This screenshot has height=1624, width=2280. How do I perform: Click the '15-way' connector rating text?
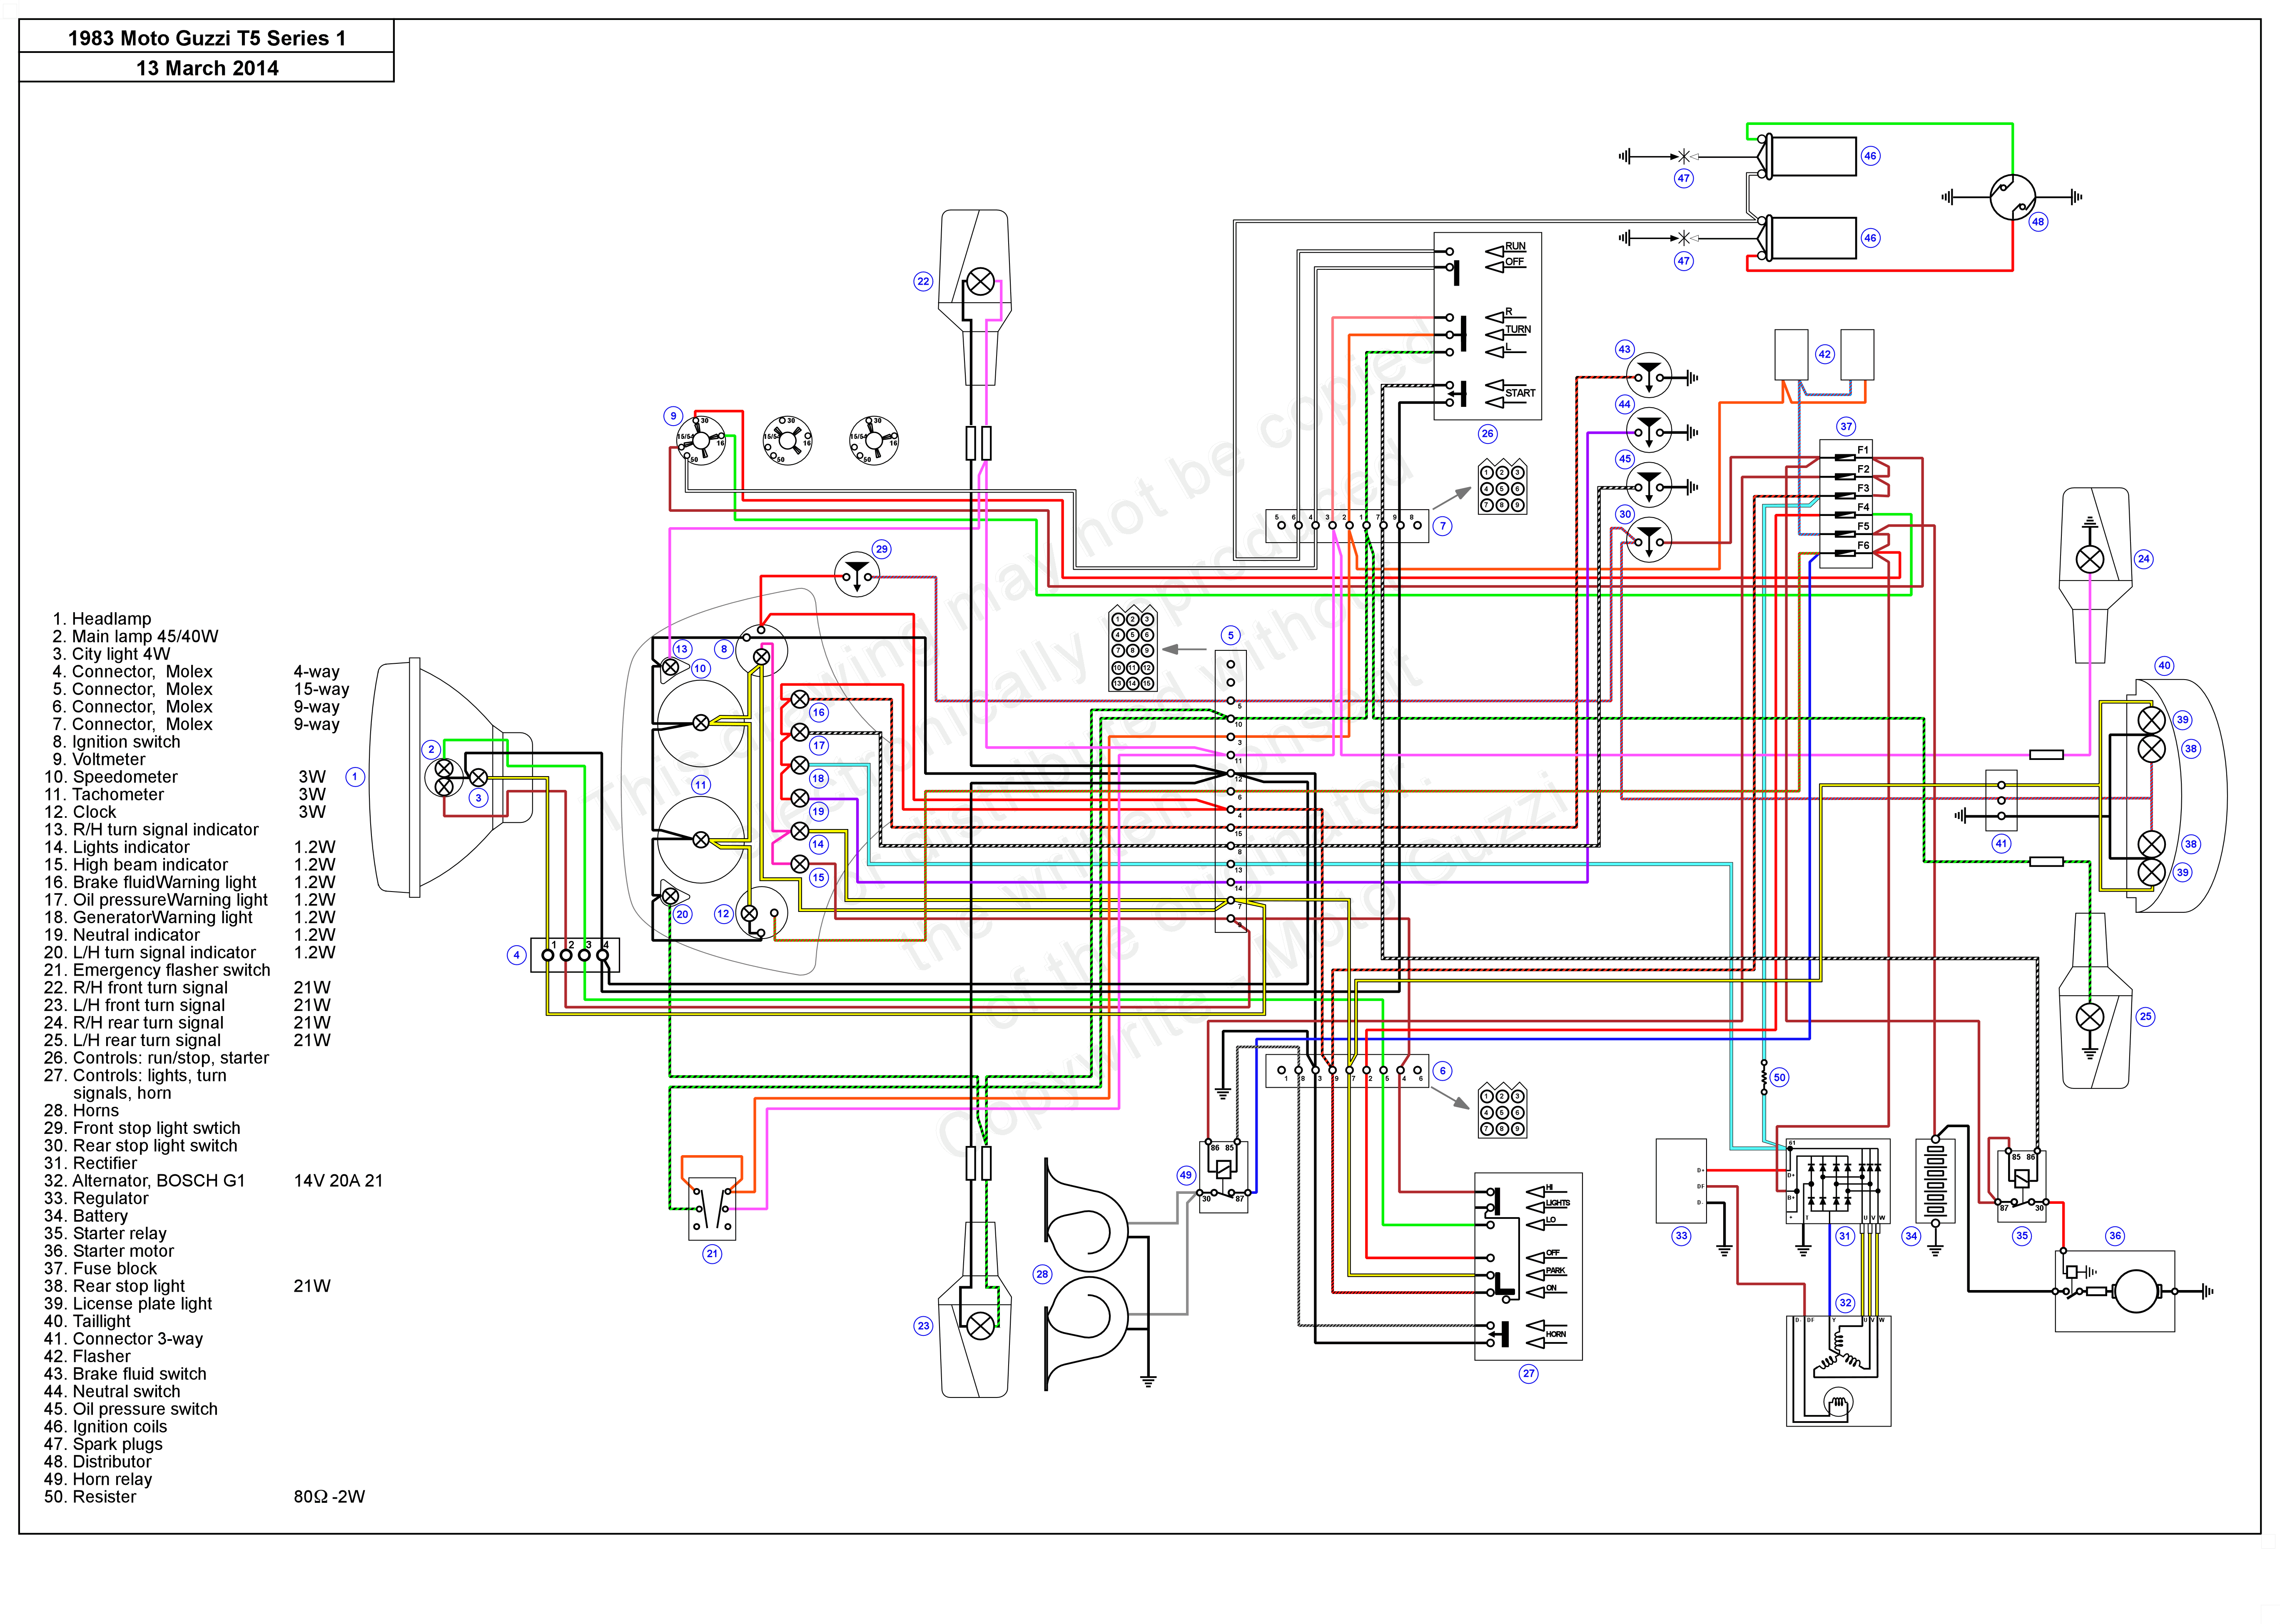[321, 689]
